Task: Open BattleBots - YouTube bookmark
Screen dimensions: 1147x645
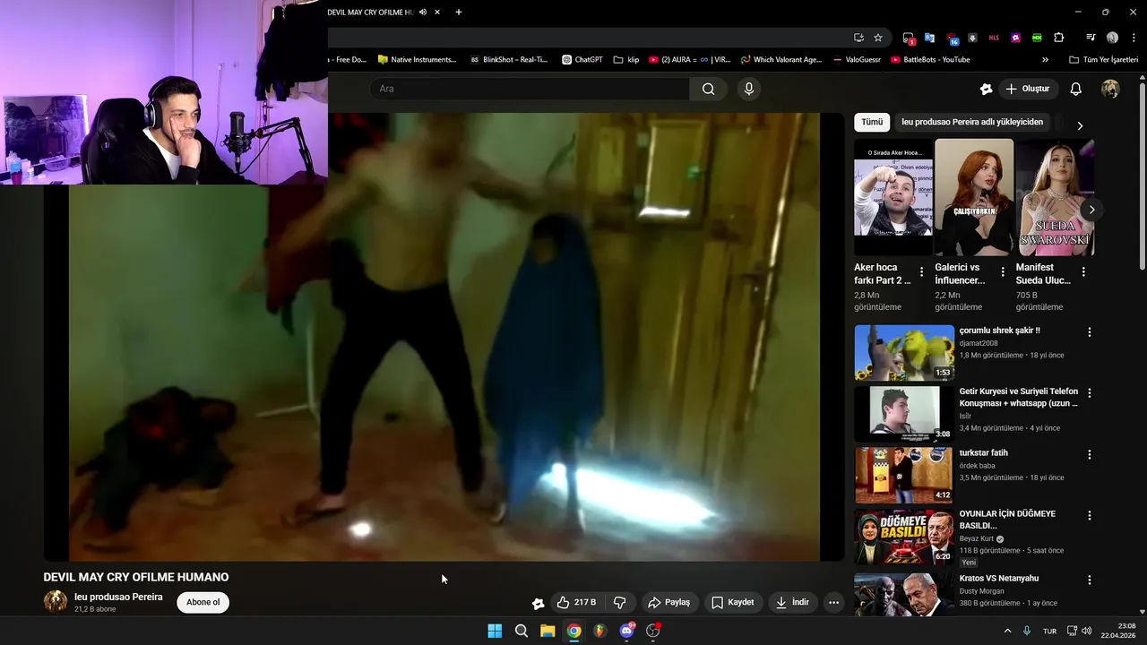Action: [x=930, y=60]
